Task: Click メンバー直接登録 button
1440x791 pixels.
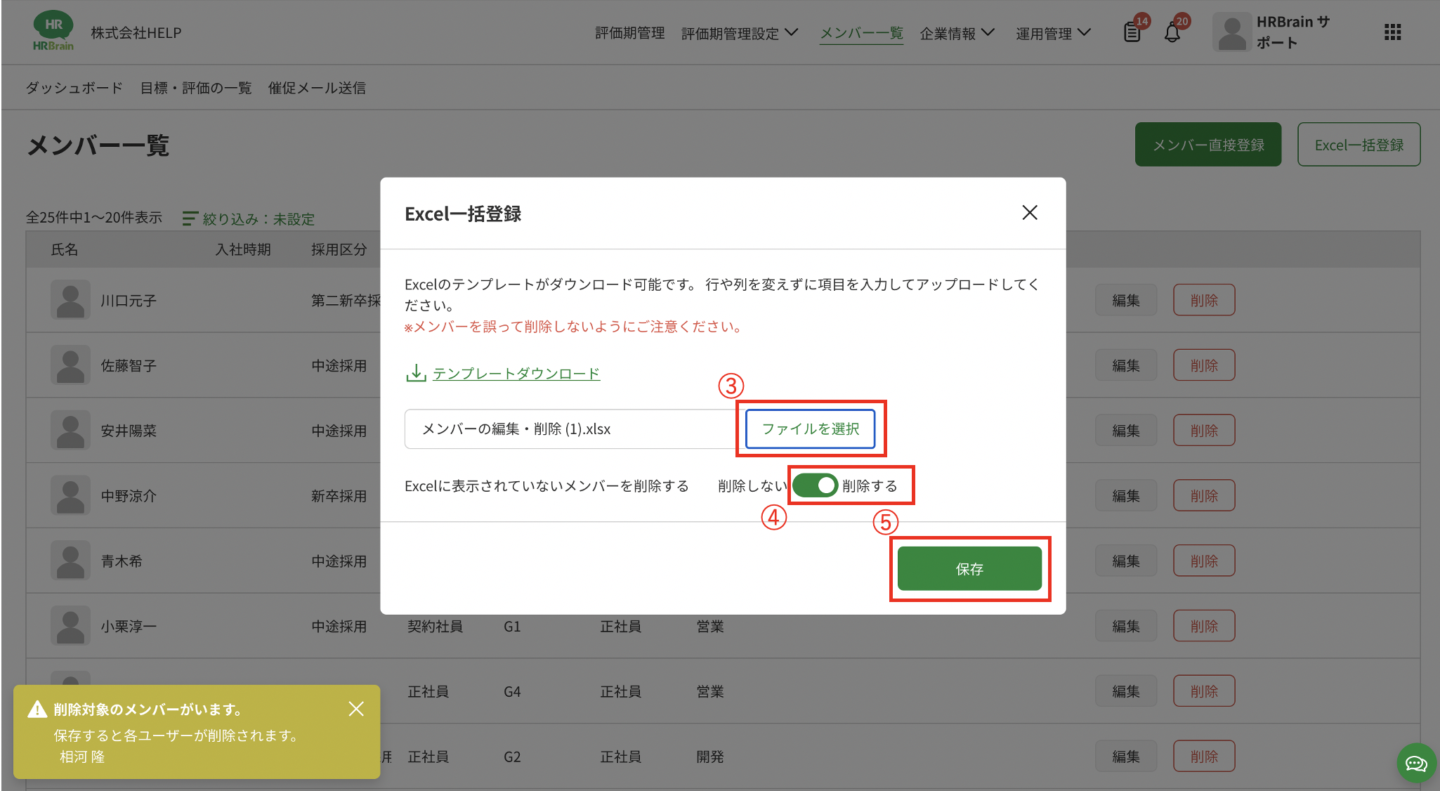Action: (x=1208, y=145)
